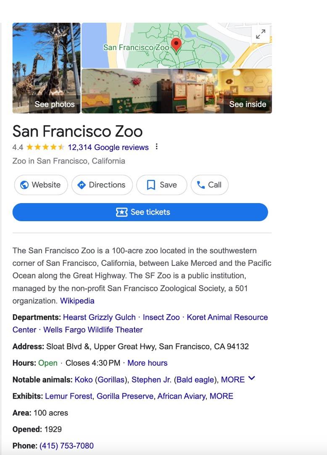The image size is (327, 455).
Task: Open the Hearst Grizzly Gulch department link
Action: 99,317
